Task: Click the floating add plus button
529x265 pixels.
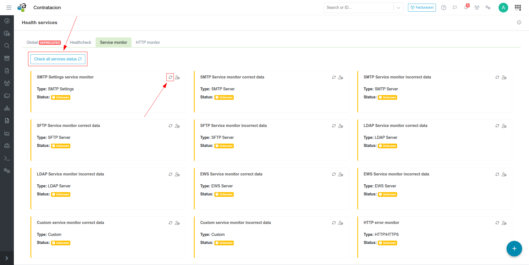Action: pyautogui.click(x=514, y=249)
